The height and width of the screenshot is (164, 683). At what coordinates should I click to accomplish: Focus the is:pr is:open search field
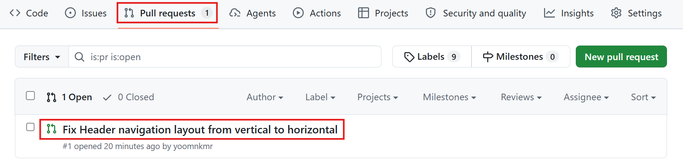coord(225,57)
